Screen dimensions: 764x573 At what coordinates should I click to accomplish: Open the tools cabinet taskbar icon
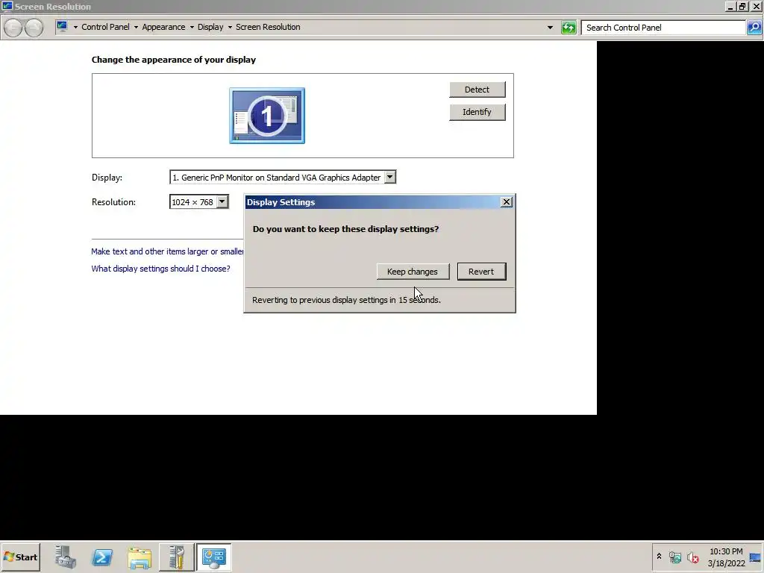pyautogui.click(x=177, y=557)
